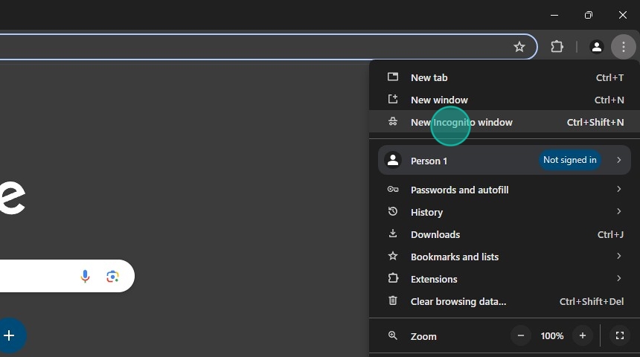The width and height of the screenshot is (640, 357).
Task: Expand Bookmarks and lists chevron
Action: tap(618, 256)
